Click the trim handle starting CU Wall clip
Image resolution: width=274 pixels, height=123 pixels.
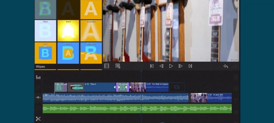coord(130,87)
